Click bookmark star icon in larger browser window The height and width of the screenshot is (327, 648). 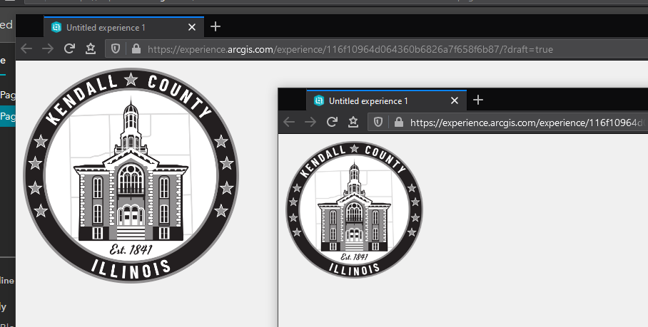pyautogui.click(x=91, y=48)
